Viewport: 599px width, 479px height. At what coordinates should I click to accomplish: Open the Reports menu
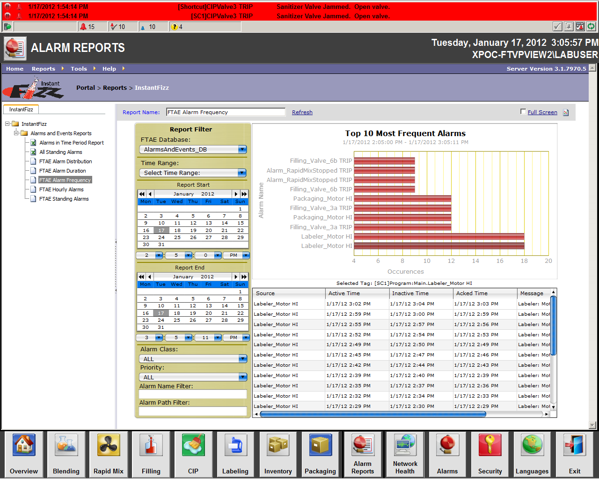(x=44, y=69)
